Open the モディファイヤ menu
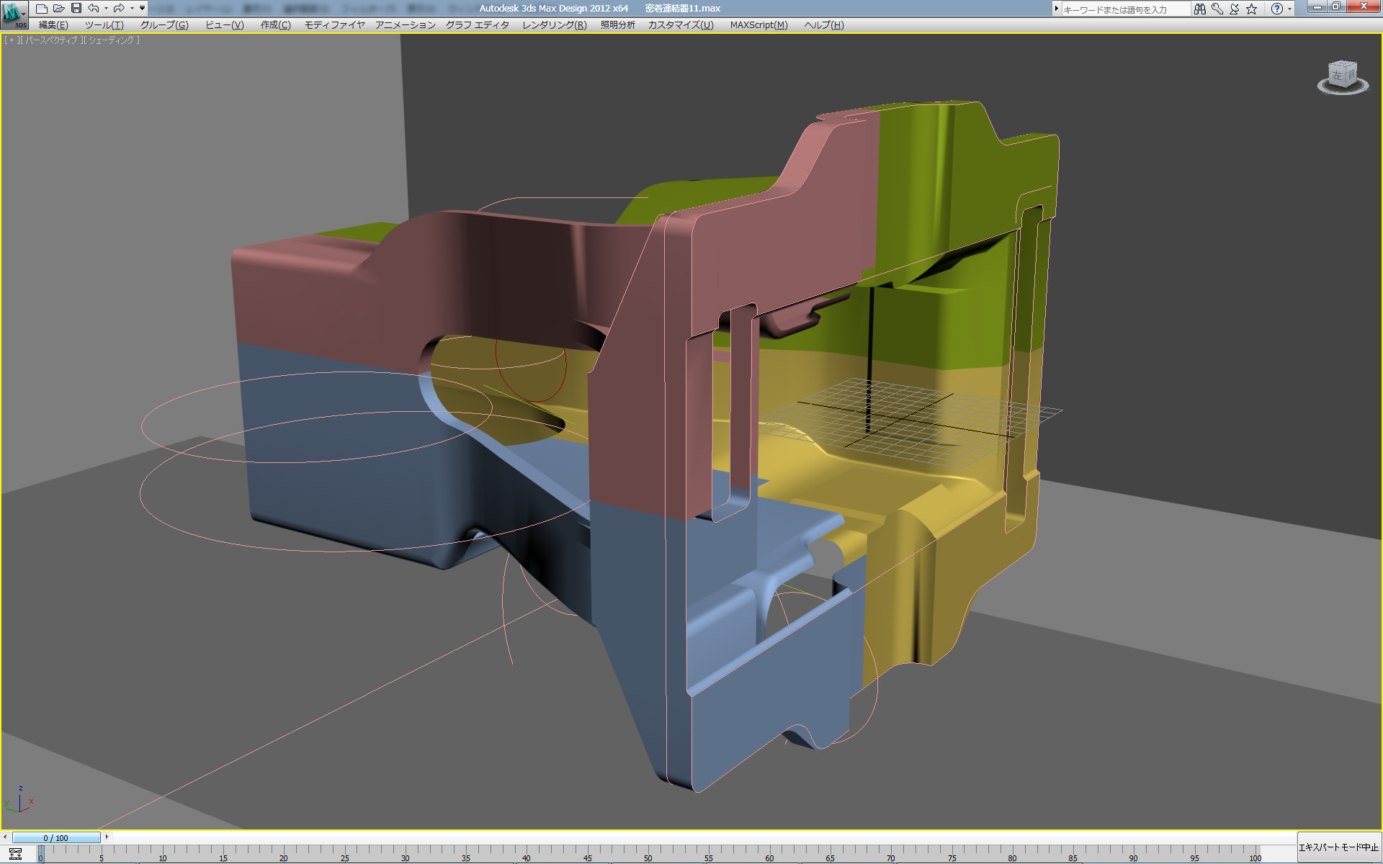Image resolution: width=1383 pixels, height=864 pixels. tap(334, 25)
